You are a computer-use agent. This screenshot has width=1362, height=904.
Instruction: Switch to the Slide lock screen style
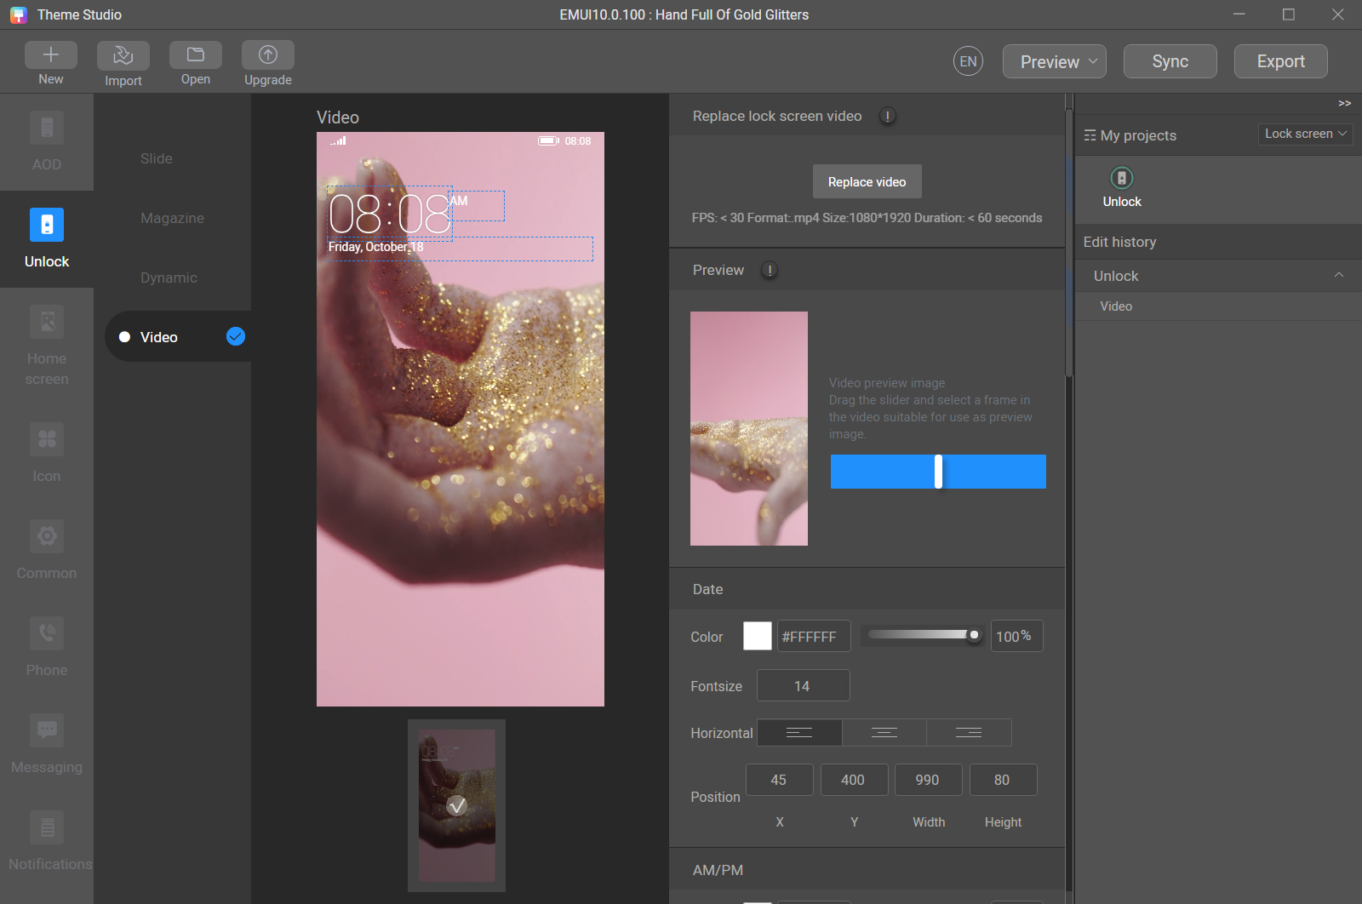click(x=157, y=159)
